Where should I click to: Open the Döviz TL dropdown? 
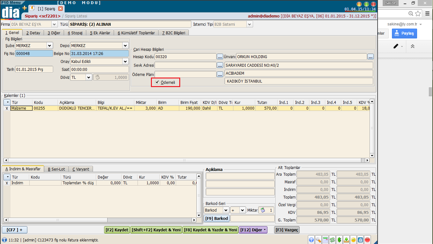pyautogui.click(x=89, y=77)
